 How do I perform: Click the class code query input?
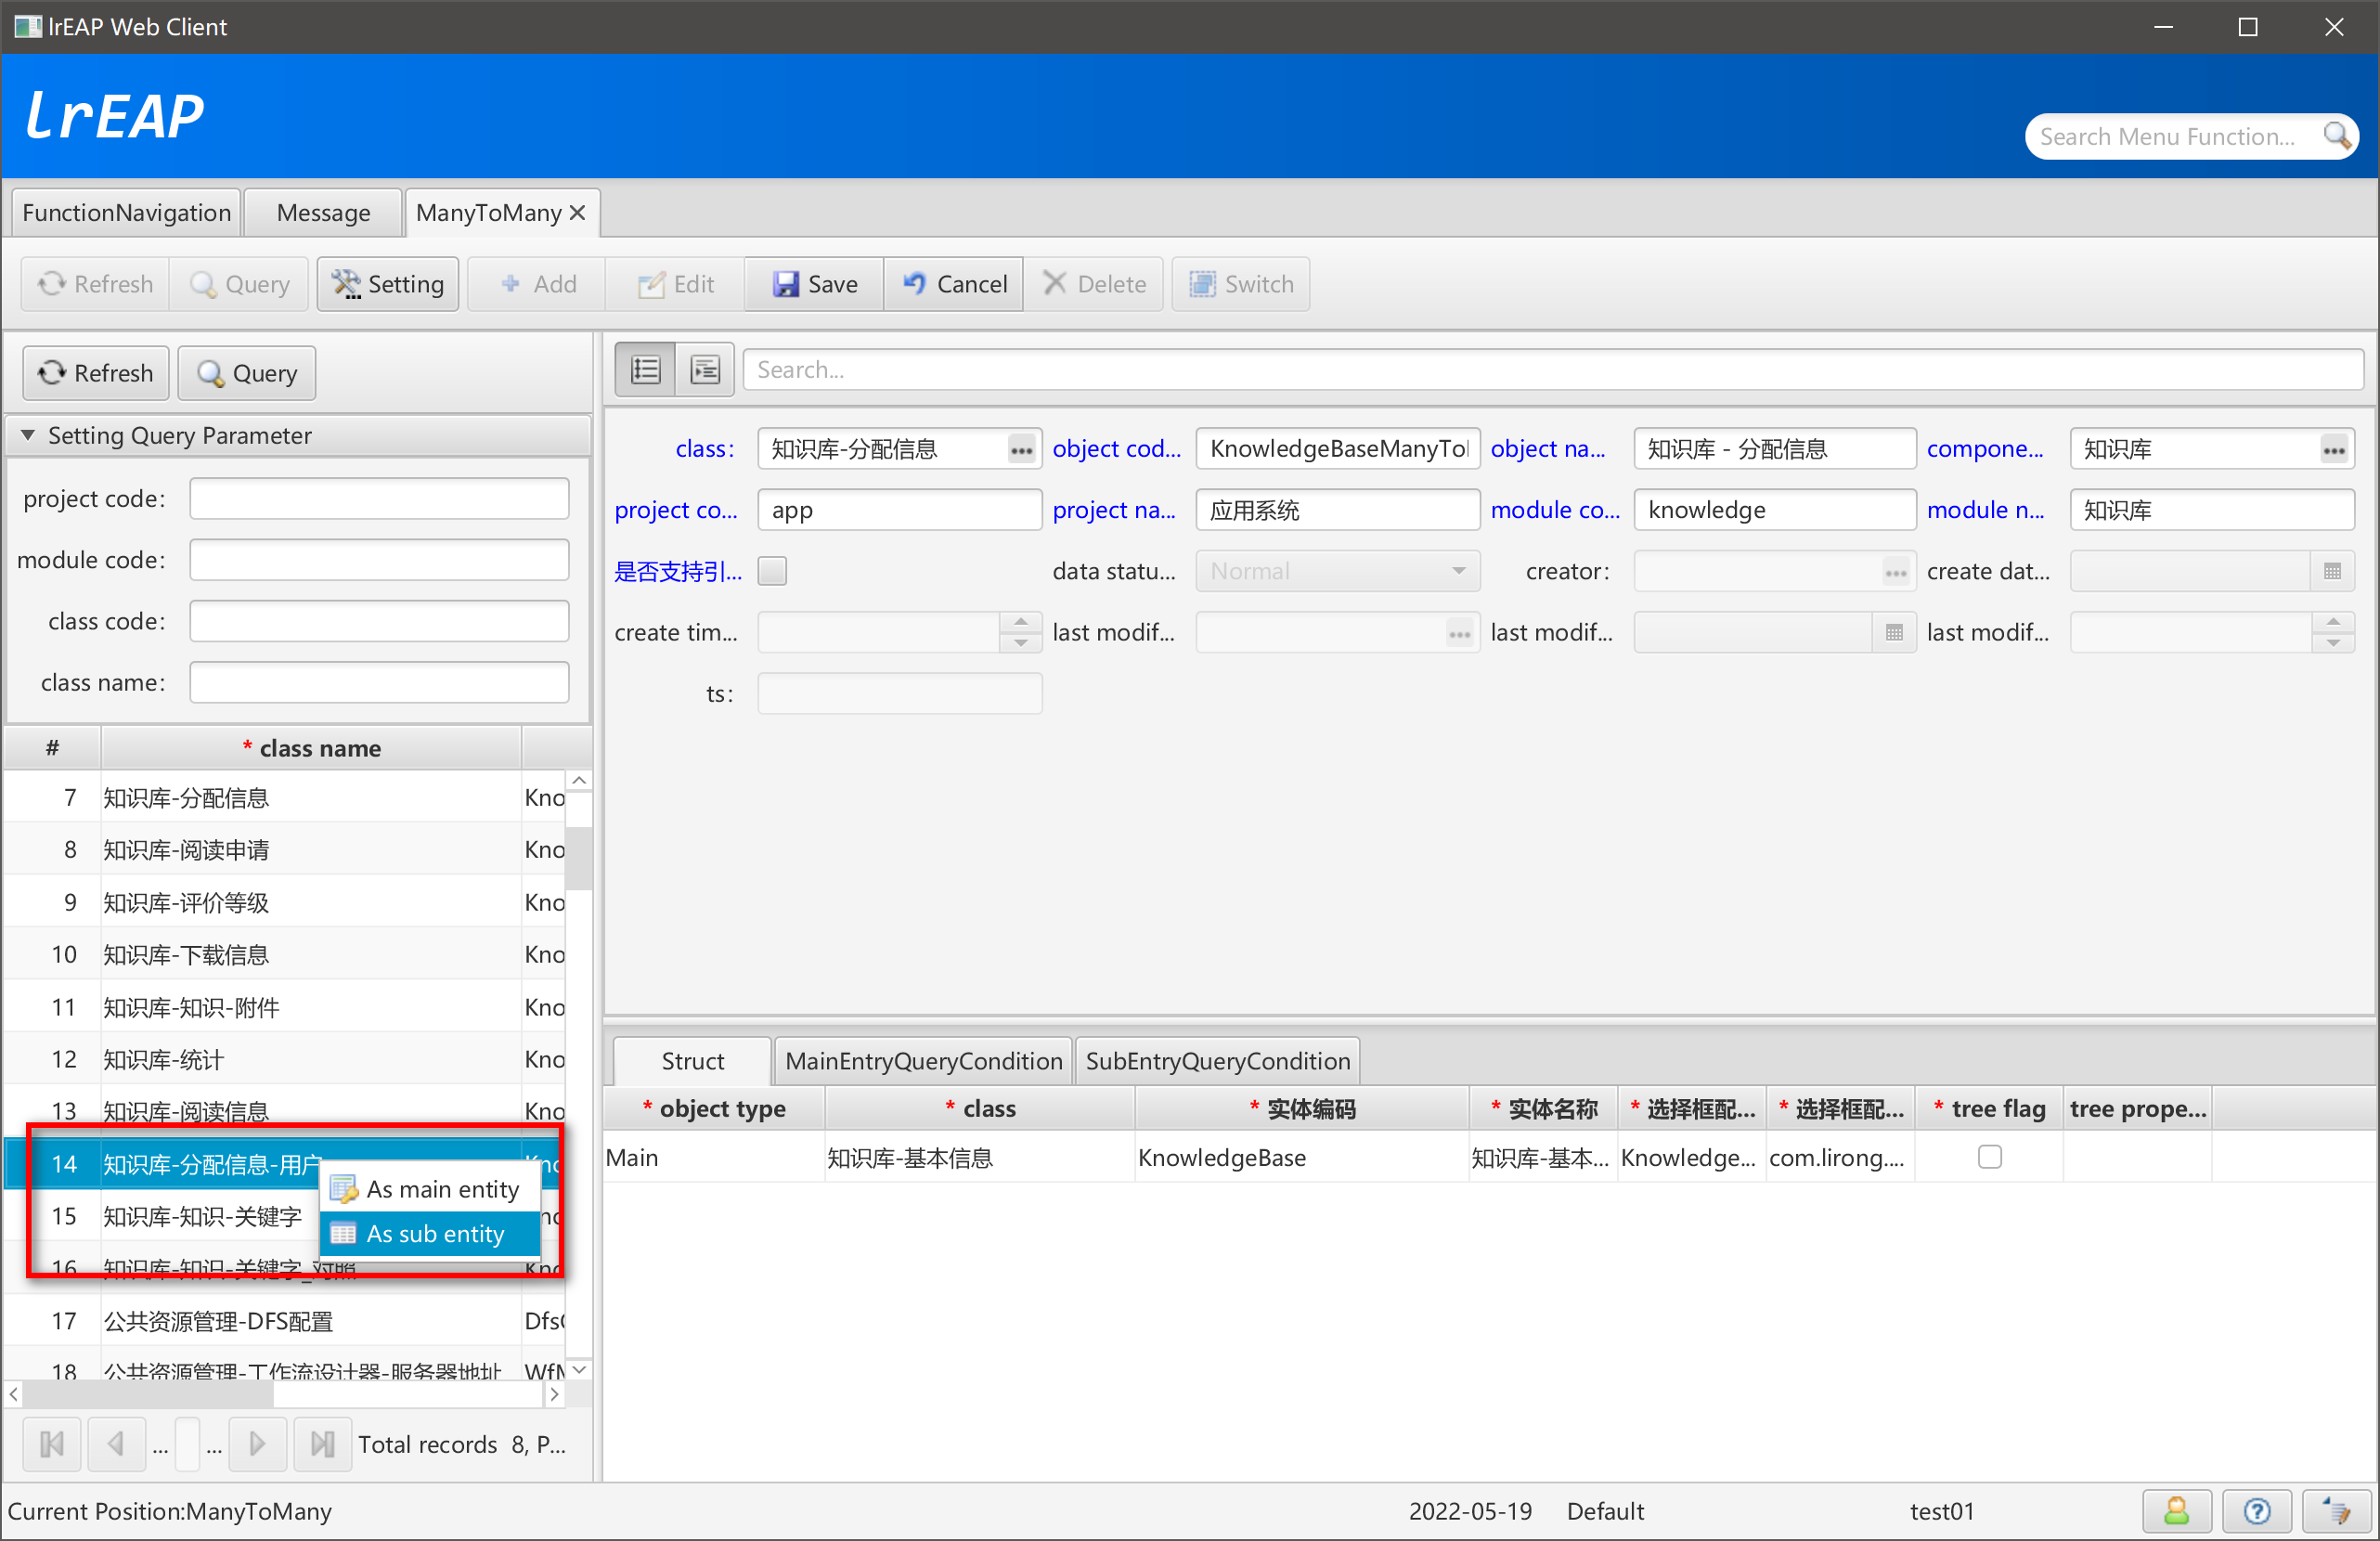point(379,622)
